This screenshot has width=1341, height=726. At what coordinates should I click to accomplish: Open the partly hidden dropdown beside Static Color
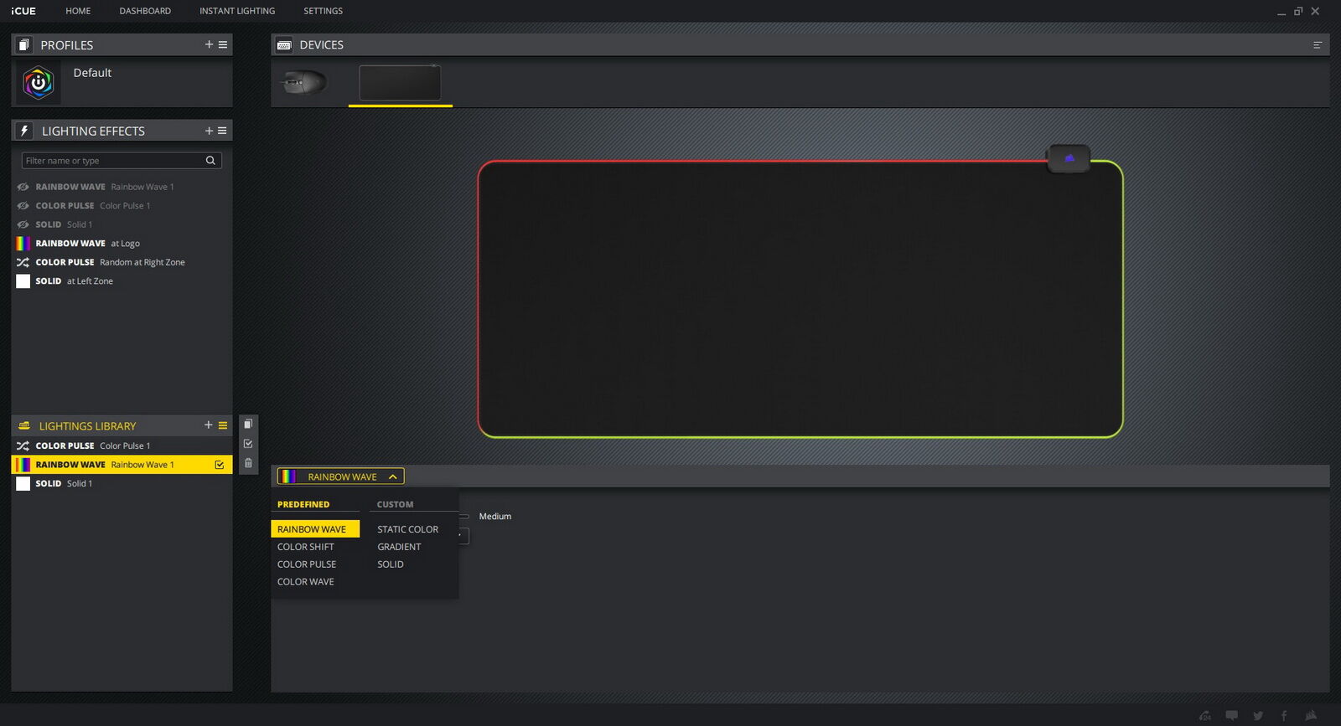click(463, 535)
